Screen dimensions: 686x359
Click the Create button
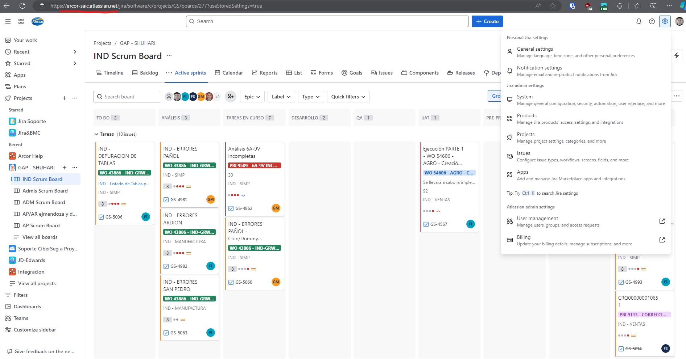click(487, 21)
